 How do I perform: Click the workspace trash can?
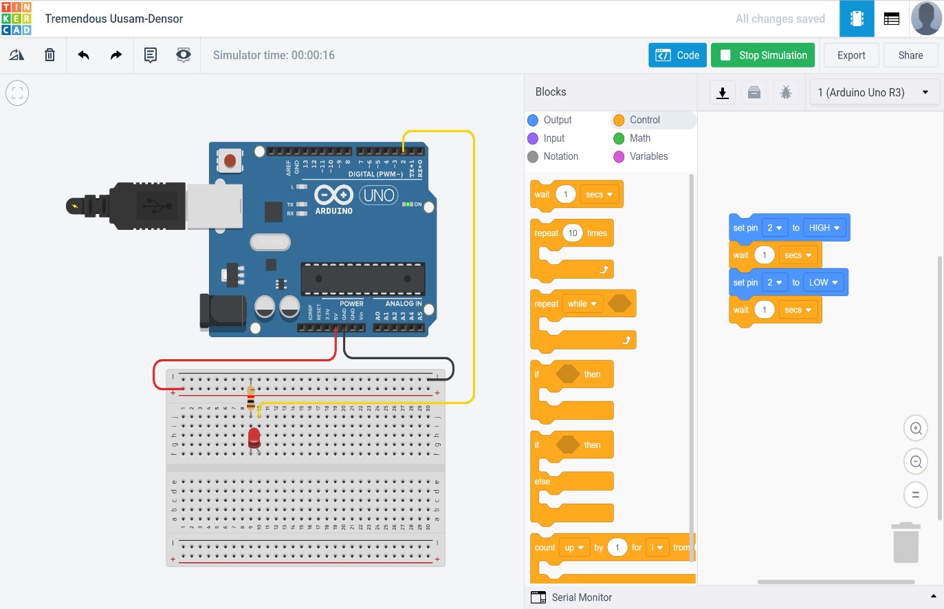point(905,542)
